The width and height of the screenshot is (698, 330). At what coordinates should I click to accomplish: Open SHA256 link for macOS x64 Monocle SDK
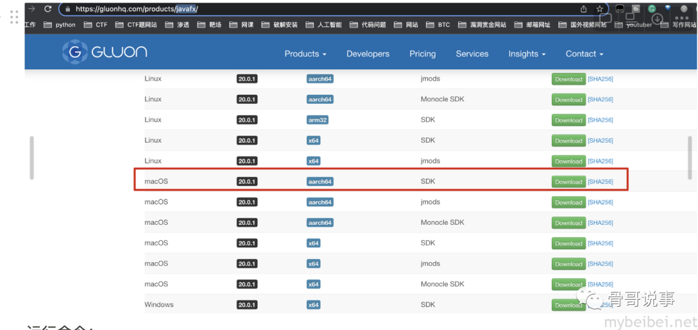600,284
